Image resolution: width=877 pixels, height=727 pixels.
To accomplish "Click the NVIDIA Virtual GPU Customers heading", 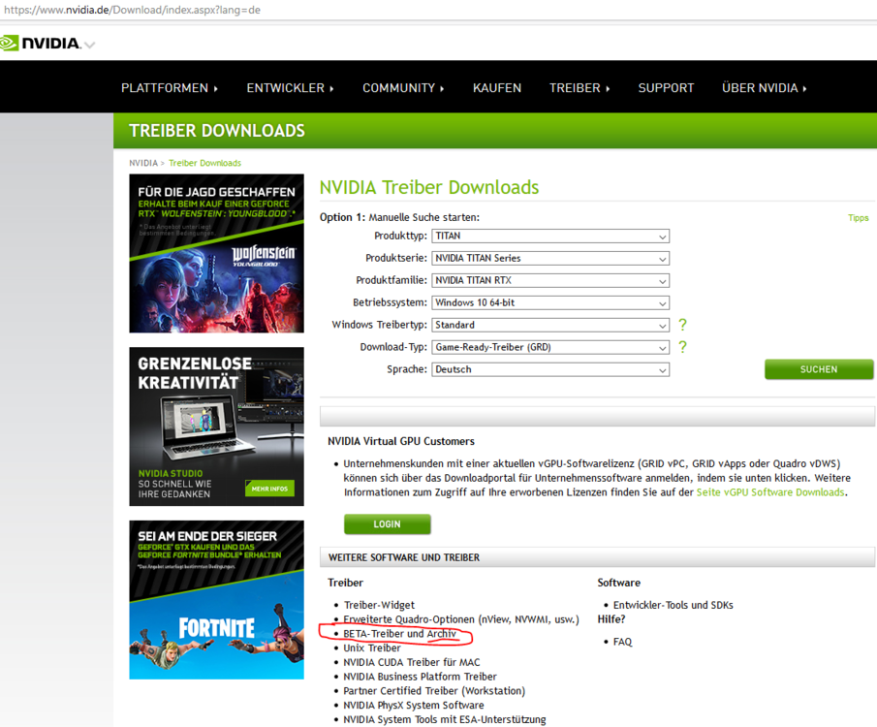I will point(401,442).
